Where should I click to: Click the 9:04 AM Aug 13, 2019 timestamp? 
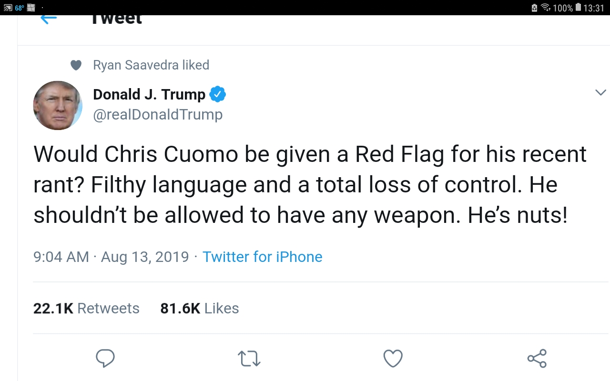[111, 257]
